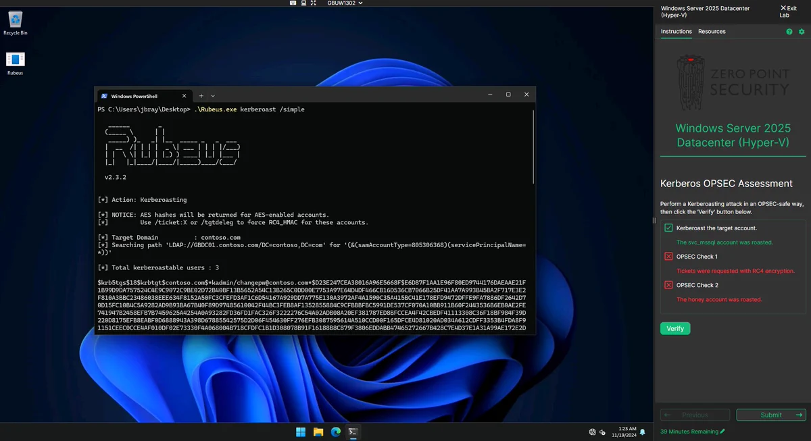The height and width of the screenshot is (441, 811).
Task: Click the globe network icon in system tray
Action: click(593, 432)
